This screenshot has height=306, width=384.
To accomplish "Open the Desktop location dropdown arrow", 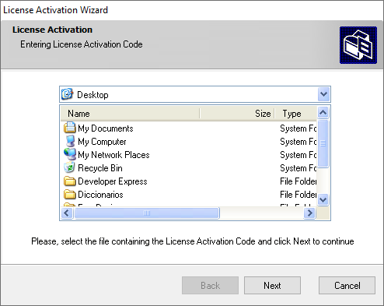I will (323, 94).
